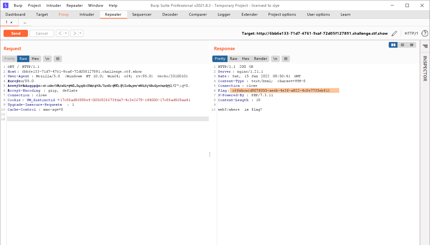This screenshot has height=245, width=430.
Task: Edit target with the pencil icon
Action: 394,33
